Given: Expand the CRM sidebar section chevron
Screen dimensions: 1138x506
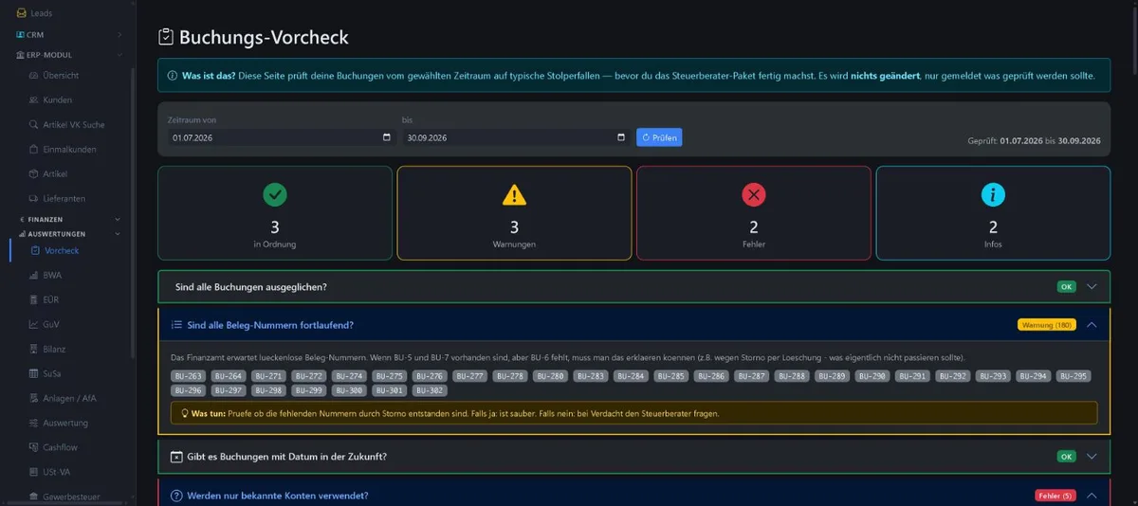Looking at the screenshot, I should (x=119, y=35).
